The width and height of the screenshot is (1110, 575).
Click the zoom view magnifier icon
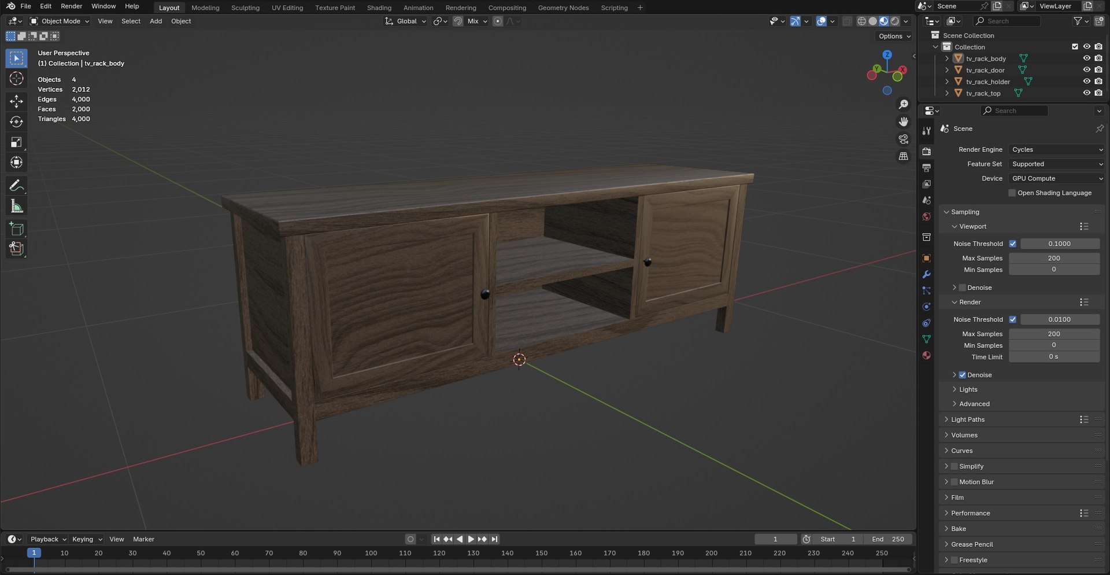[x=903, y=105]
